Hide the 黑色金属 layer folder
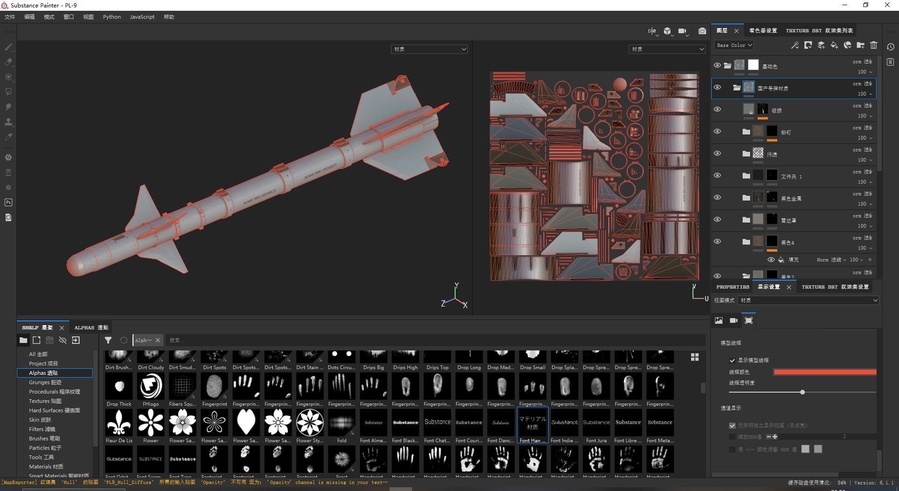This screenshot has height=491, width=899. 717,198
